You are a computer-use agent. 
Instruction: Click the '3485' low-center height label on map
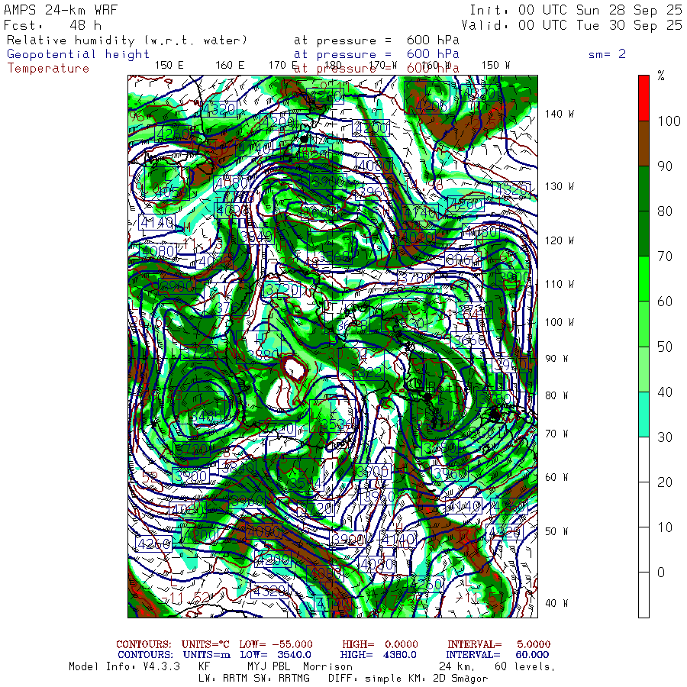click(207, 417)
